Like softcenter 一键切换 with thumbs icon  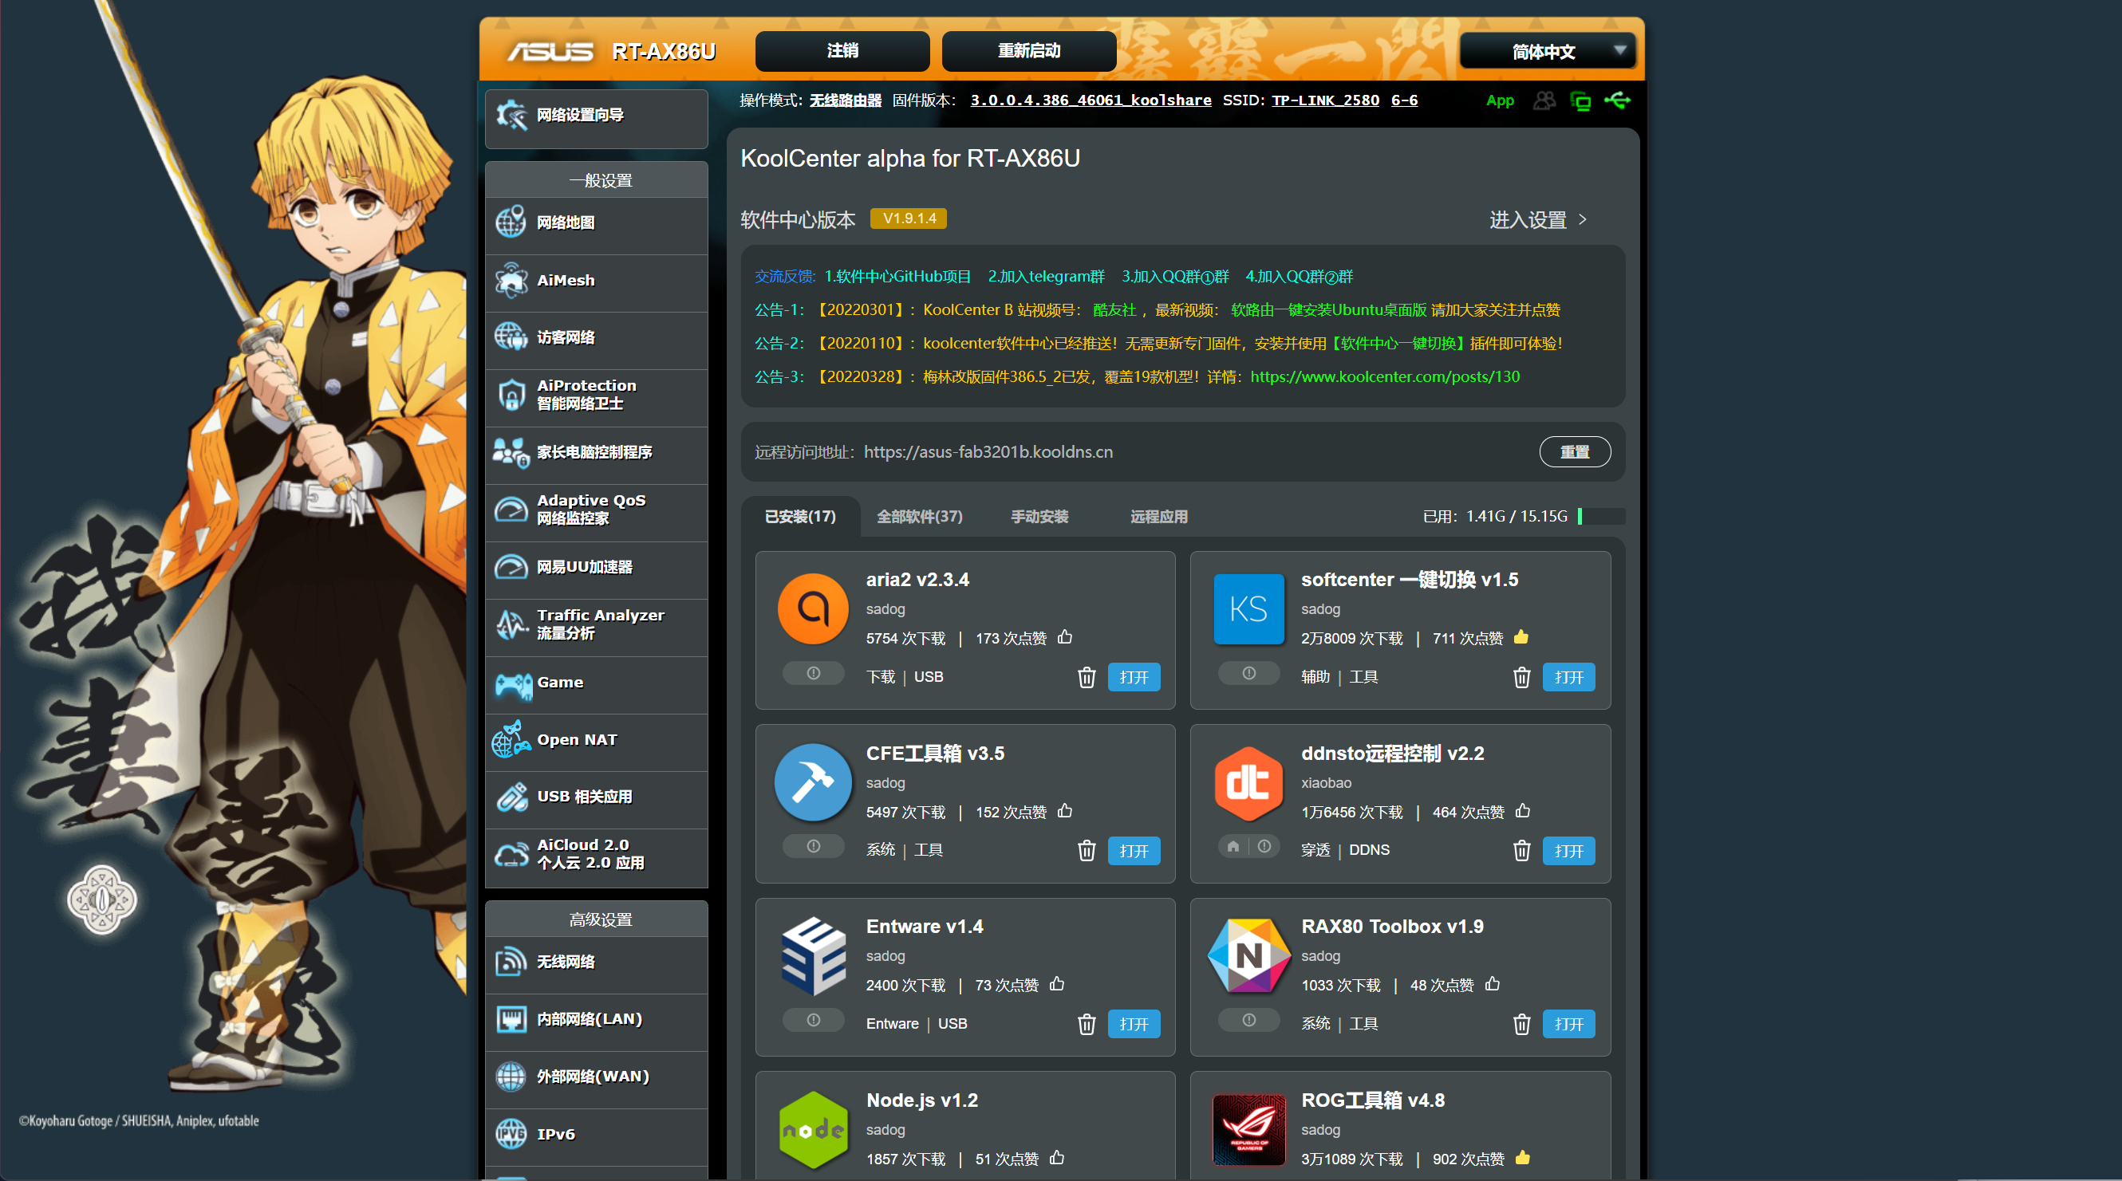pos(1521,637)
